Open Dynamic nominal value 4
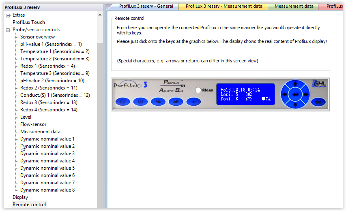The image size is (346, 211). pos(47,160)
